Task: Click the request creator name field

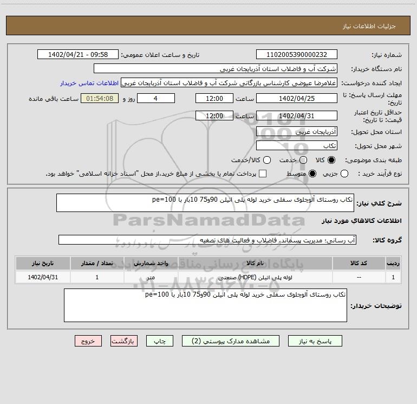Action: (x=229, y=83)
